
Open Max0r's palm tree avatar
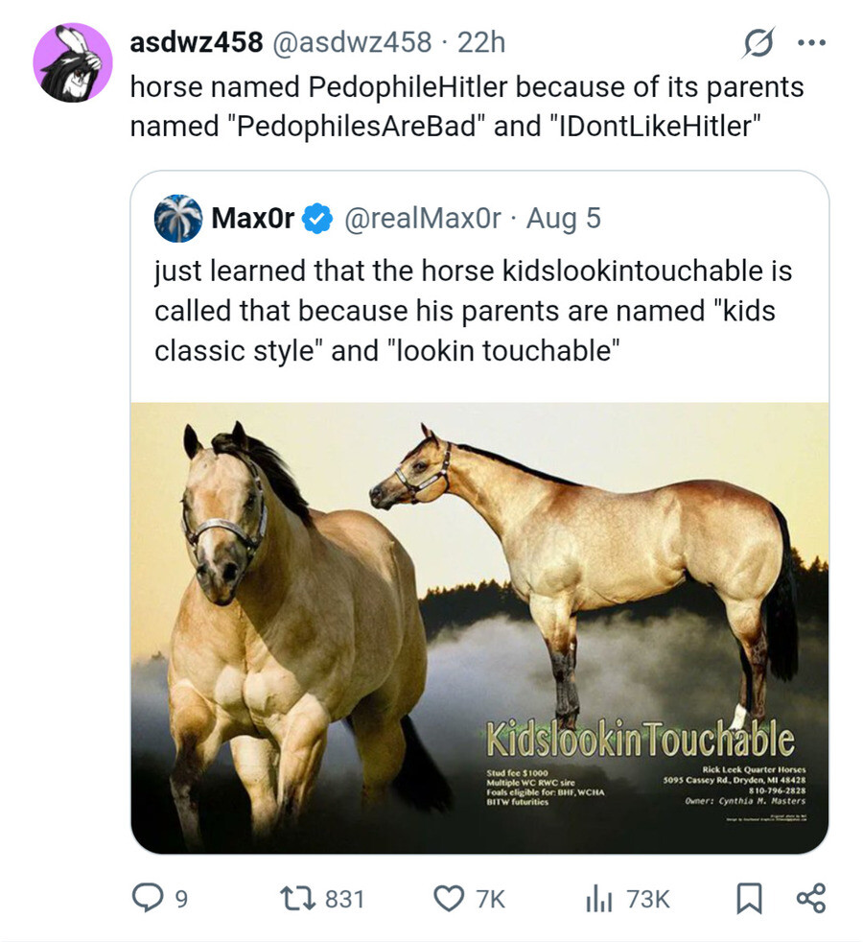(177, 218)
